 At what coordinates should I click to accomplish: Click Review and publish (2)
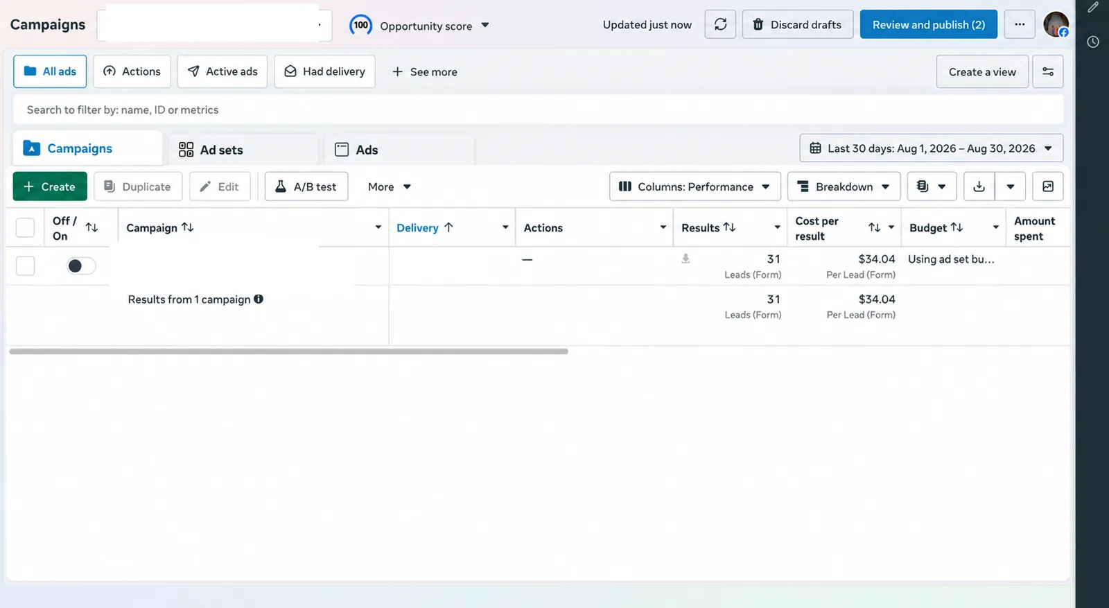tap(928, 24)
